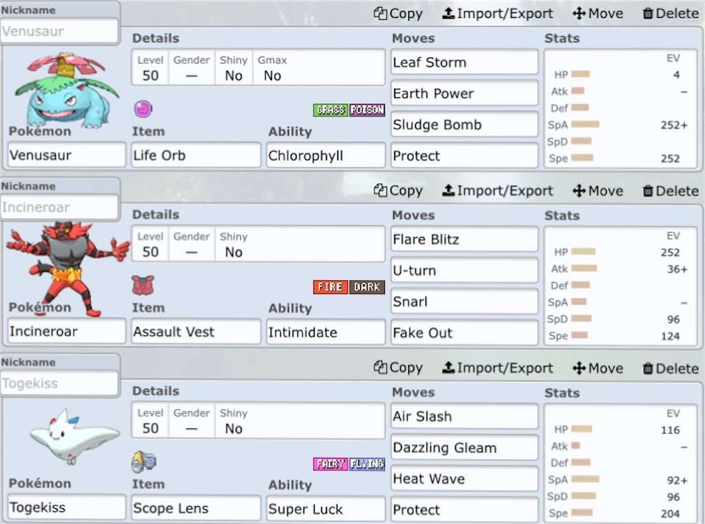This screenshot has height=524, width=705.
Task: Click Venusaur's Grass type badge
Action: coord(330,109)
